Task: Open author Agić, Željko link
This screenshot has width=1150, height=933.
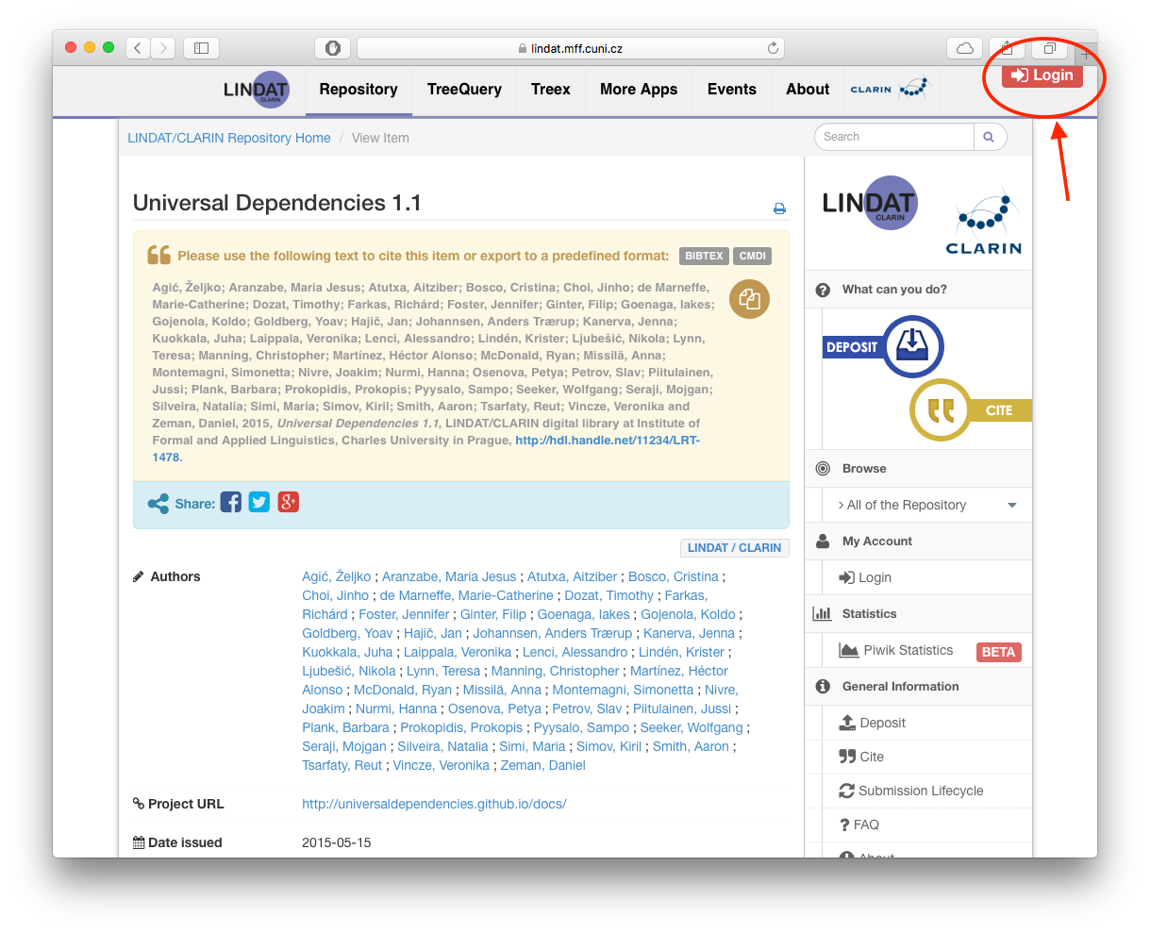Action: pyautogui.click(x=337, y=576)
